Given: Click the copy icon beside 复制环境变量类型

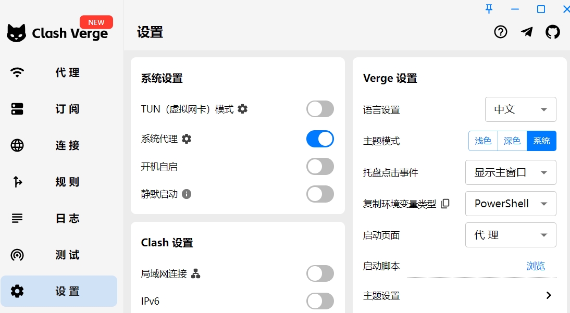Looking at the screenshot, I should point(444,204).
